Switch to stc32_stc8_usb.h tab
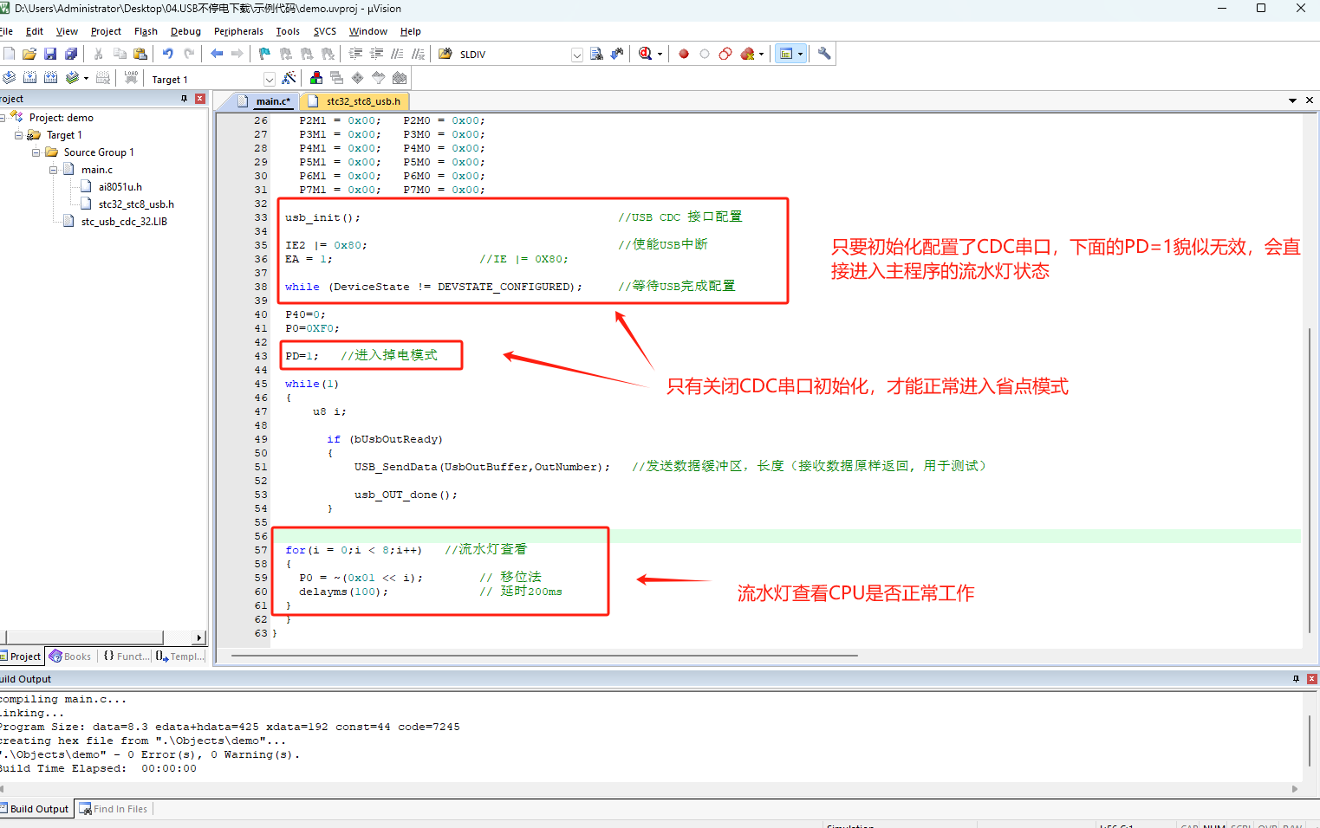This screenshot has width=1320, height=828. [x=362, y=101]
